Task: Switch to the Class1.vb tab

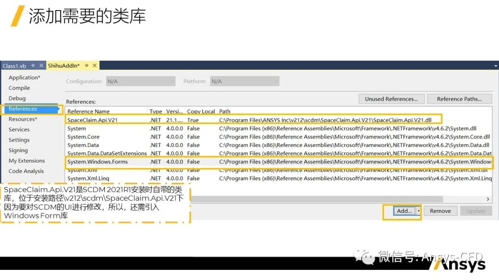Action: pos(14,66)
